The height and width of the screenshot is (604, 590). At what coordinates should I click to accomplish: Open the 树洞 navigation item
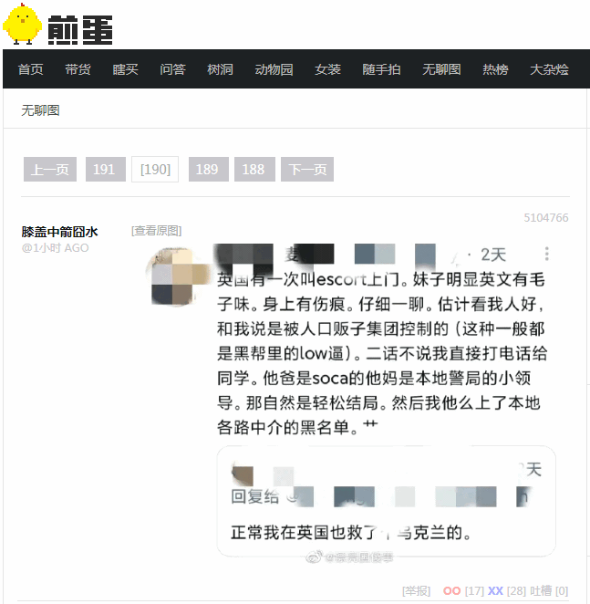pyautogui.click(x=220, y=69)
